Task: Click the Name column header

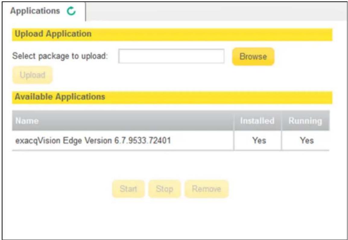Action: [x=122, y=121]
